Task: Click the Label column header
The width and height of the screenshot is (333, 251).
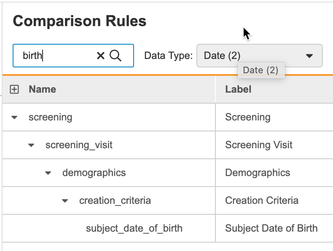Action: pos(238,89)
